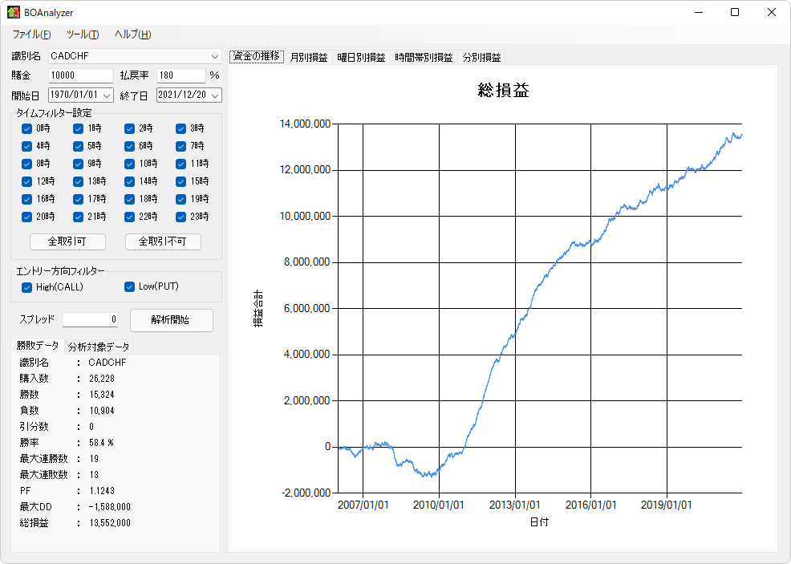Toggle the 13時 checkbox

78,181
